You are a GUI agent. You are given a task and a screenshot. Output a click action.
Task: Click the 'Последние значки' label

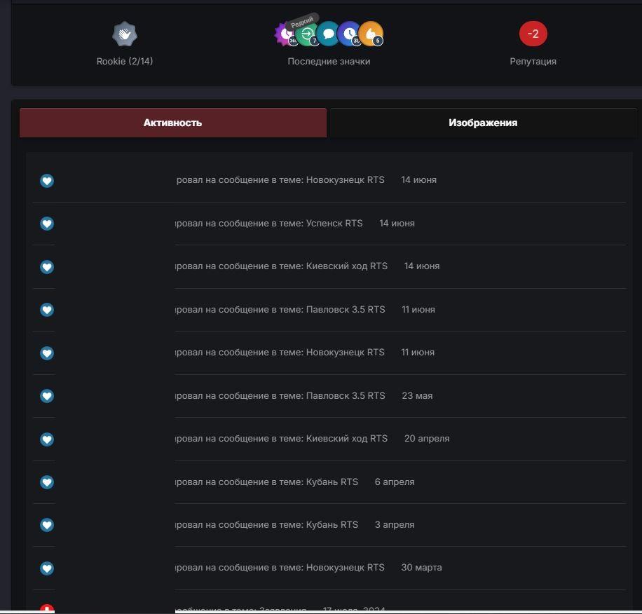pyautogui.click(x=329, y=62)
